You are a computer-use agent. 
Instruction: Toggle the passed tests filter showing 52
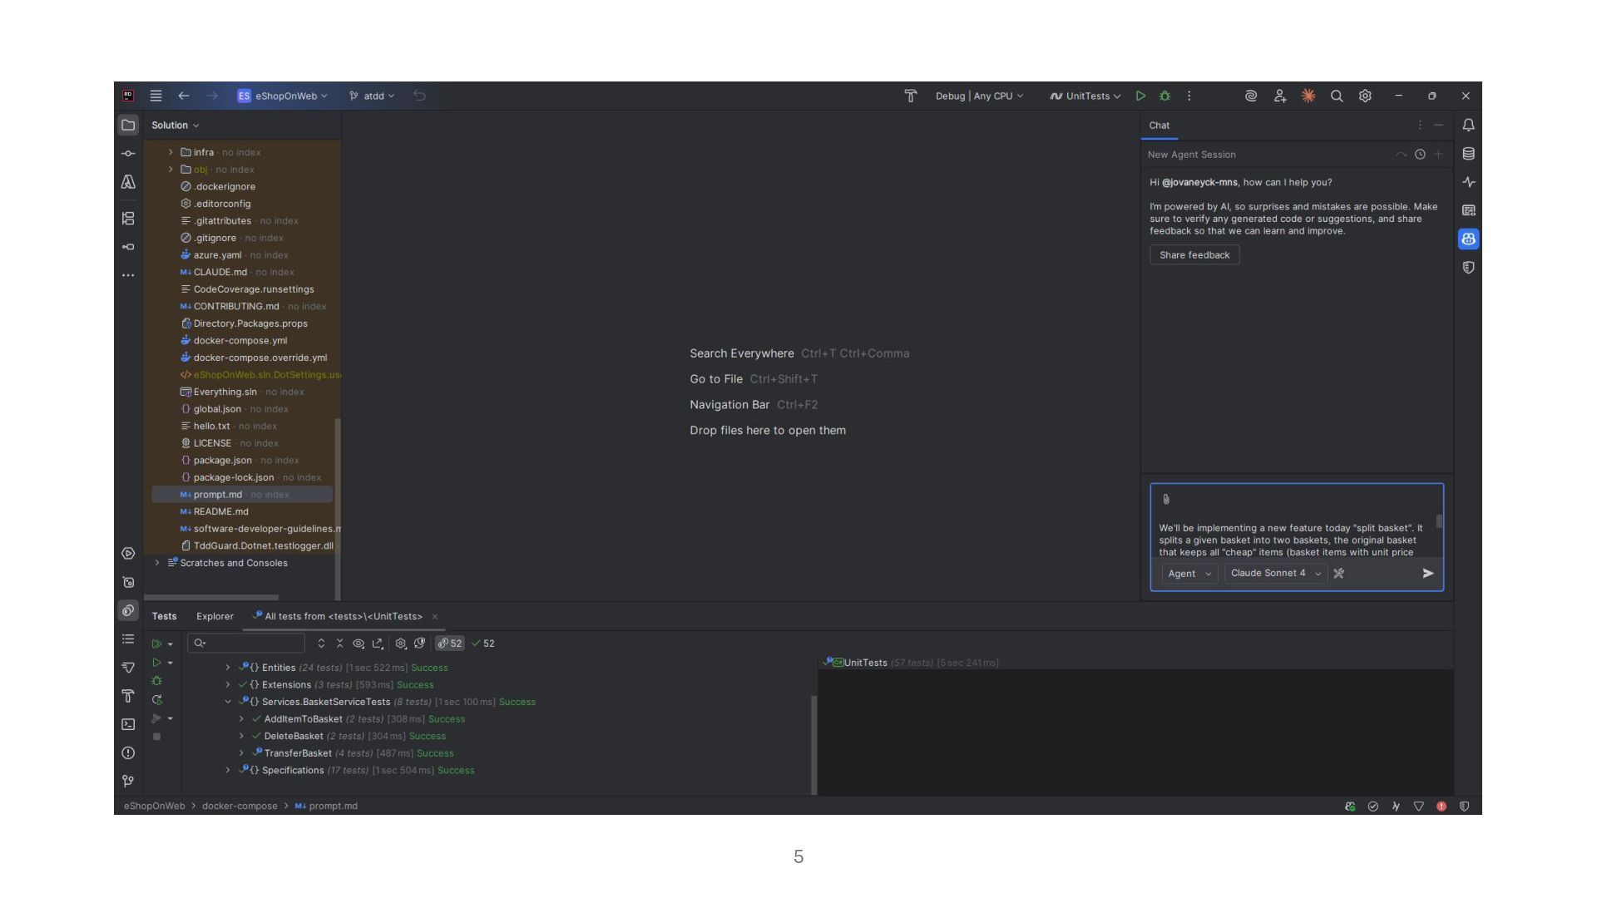(x=483, y=644)
